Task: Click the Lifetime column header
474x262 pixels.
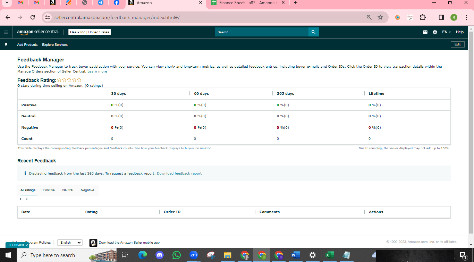Action: [376, 94]
